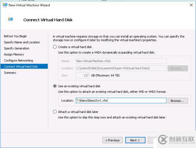Go to the Before You Begin step

point(15,36)
